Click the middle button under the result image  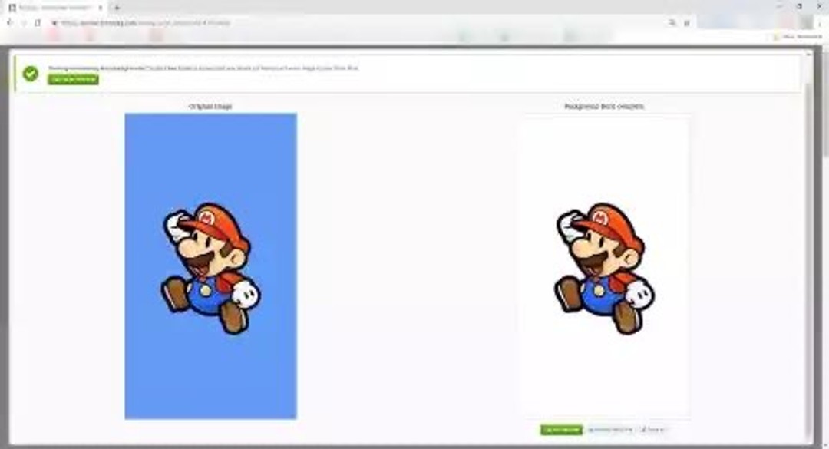pos(610,430)
